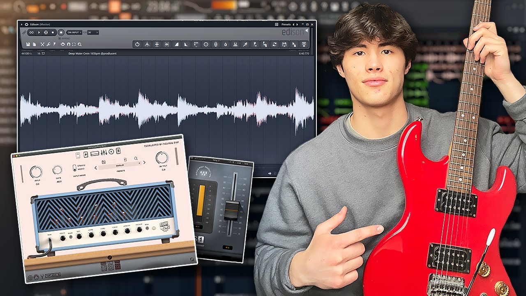Image resolution: width=526 pixels, height=296 pixels.
Task: Stop playback in Edison
Action: [x=53, y=32]
